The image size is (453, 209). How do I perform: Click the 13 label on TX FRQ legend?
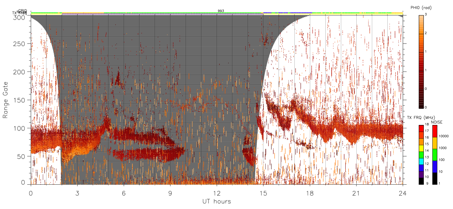(x=428, y=157)
